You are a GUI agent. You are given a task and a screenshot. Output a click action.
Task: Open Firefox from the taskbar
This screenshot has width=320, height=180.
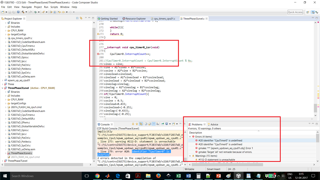(158, 176)
